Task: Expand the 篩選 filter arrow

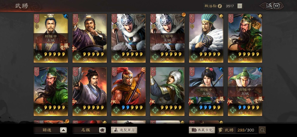Action: tap(64, 130)
